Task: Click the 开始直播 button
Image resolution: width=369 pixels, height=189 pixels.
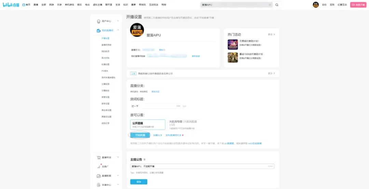Action: (x=140, y=135)
